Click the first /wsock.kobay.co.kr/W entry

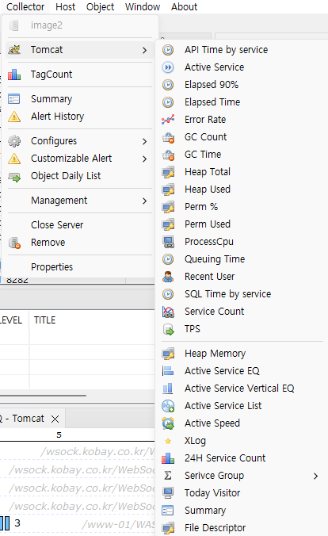(97, 452)
